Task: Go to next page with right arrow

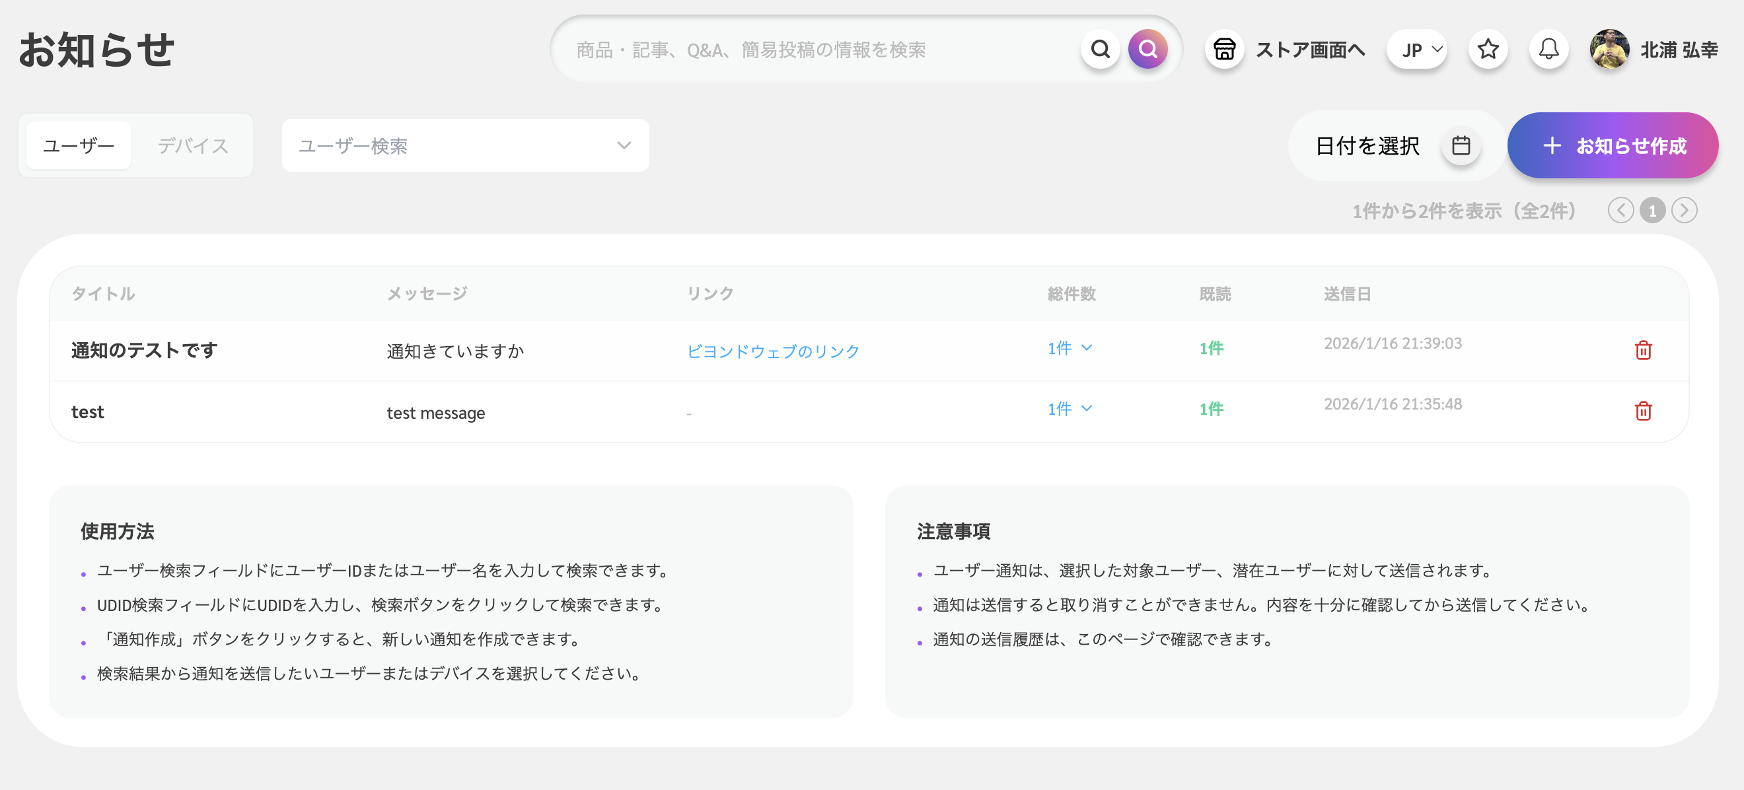Action: tap(1685, 210)
